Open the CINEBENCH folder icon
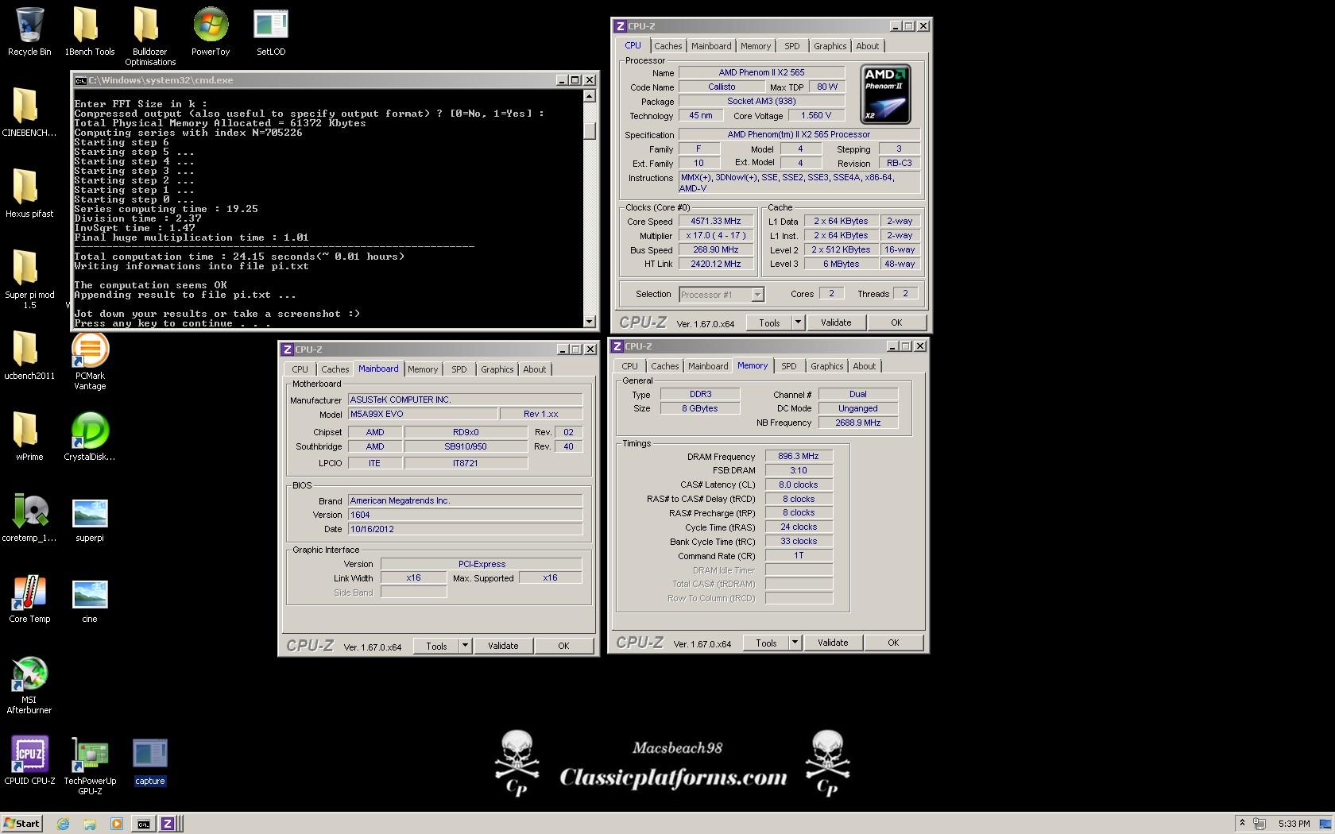This screenshot has width=1335, height=834. [29, 112]
